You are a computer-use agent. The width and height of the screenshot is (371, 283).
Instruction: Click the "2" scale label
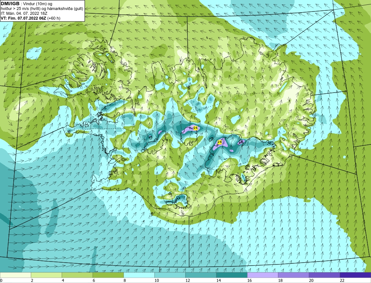[32, 280]
